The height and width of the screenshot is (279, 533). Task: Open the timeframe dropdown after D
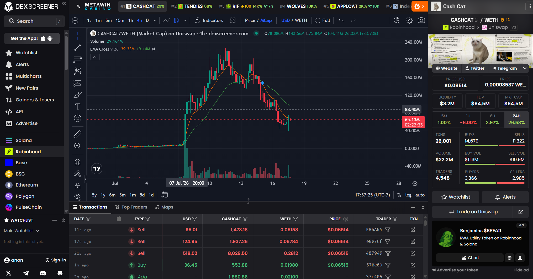(155, 20)
